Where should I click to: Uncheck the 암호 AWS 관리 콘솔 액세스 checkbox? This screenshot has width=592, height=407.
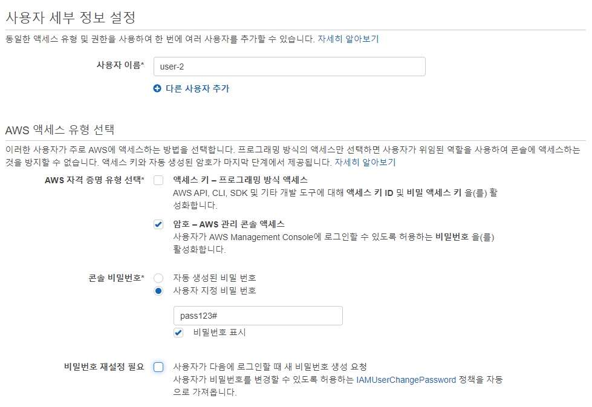[x=158, y=224]
